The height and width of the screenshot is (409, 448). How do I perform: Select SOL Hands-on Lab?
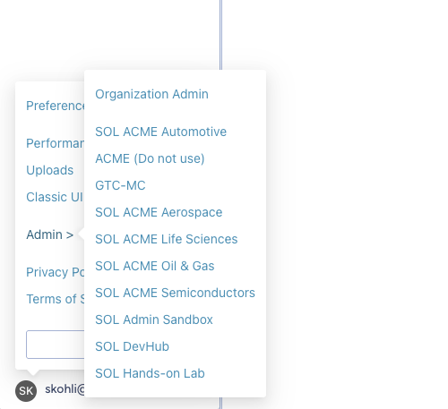[150, 373]
